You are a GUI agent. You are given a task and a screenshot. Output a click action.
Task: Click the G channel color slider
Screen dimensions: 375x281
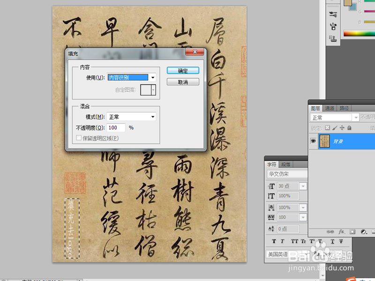click(x=369, y=11)
